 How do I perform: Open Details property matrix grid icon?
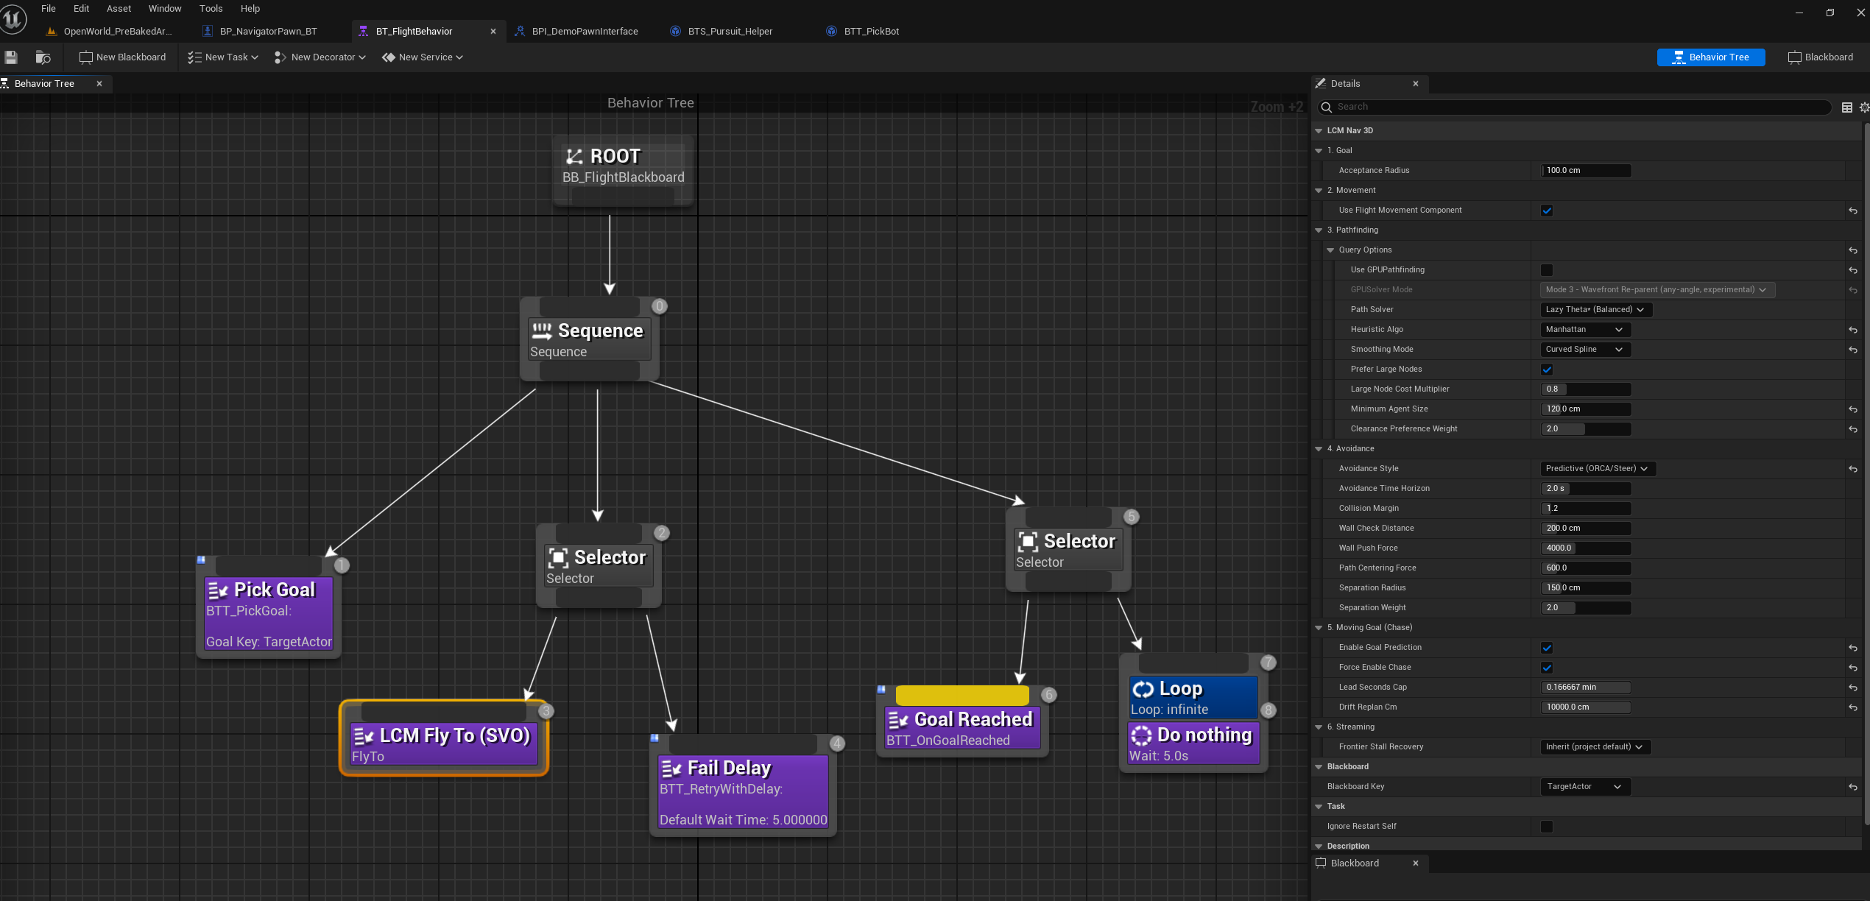click(x=1846, y=107)
